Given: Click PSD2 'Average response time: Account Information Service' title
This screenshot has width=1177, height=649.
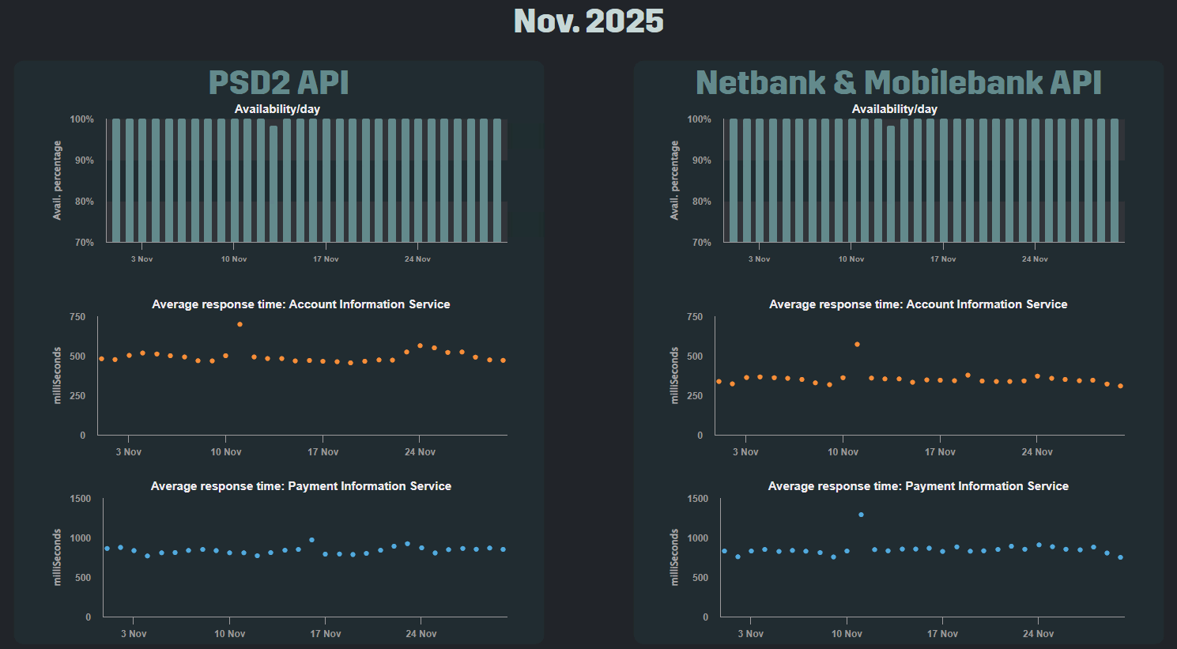Looking at the screenshot, I should (301, 304).
